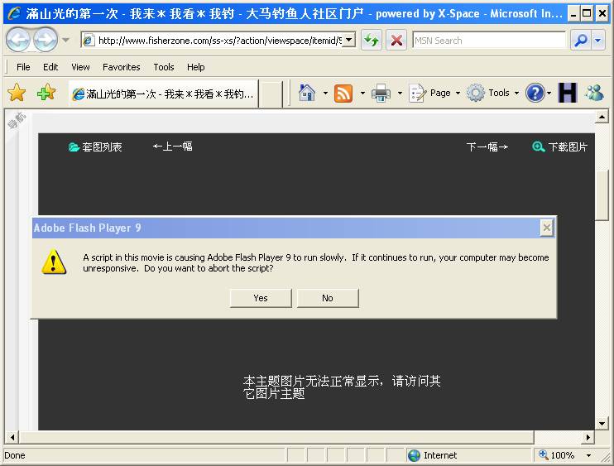The height and width of the screenshot is (466, 614).
Task: Click Yes to abort the script
Action: coord(261,299)
